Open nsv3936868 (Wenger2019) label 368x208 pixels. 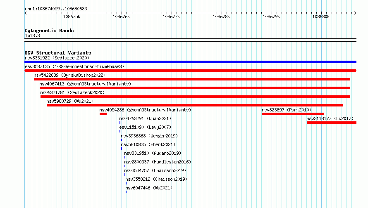click(x=149, y=136)
